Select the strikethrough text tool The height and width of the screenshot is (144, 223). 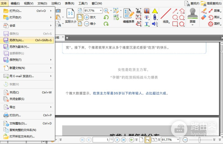click(x=147, y=17)
